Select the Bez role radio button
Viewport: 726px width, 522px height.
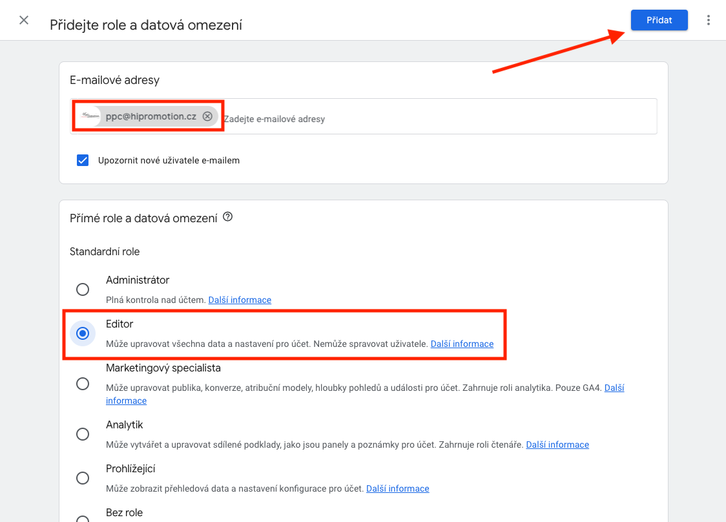(83, 518)
